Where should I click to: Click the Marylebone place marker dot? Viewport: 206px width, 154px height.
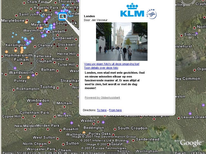(27, 20)
